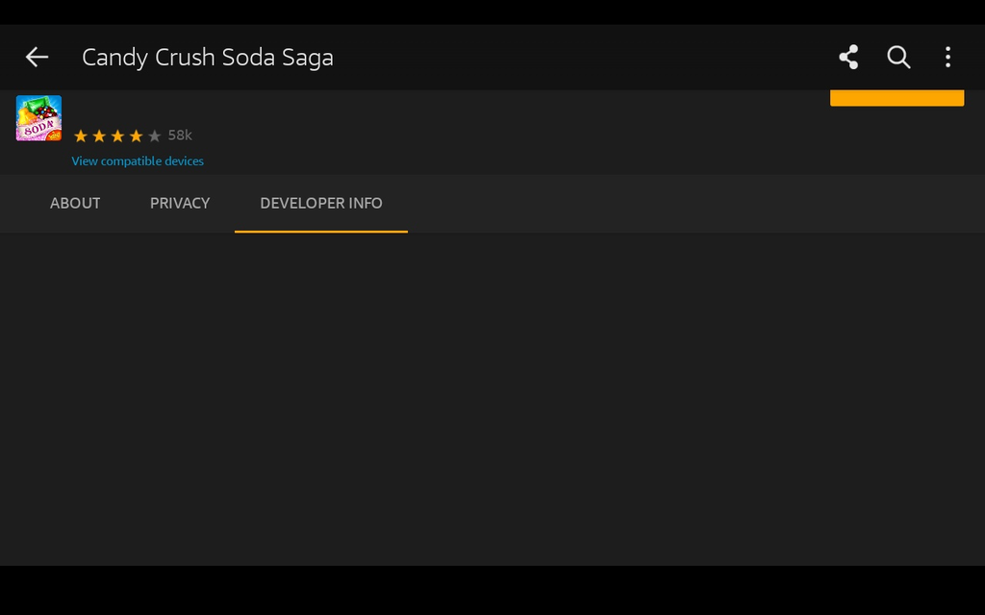985x615 pixels.
Task: Switch to the About tab
Action: 75,204
